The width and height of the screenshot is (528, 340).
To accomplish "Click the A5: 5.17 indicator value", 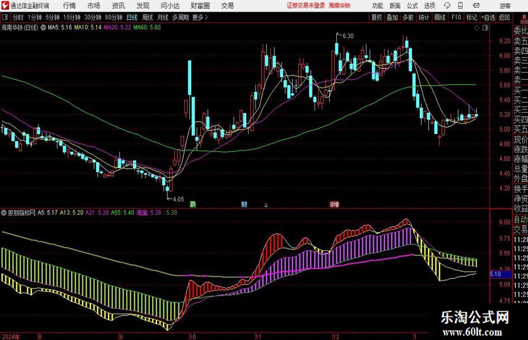I will pos(47,213).
